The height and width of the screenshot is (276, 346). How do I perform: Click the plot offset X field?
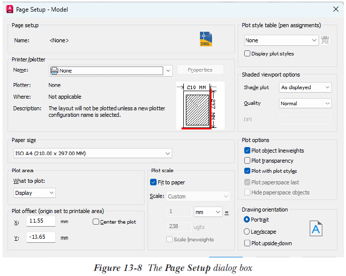pyautogui.click(x=41, y=221)
